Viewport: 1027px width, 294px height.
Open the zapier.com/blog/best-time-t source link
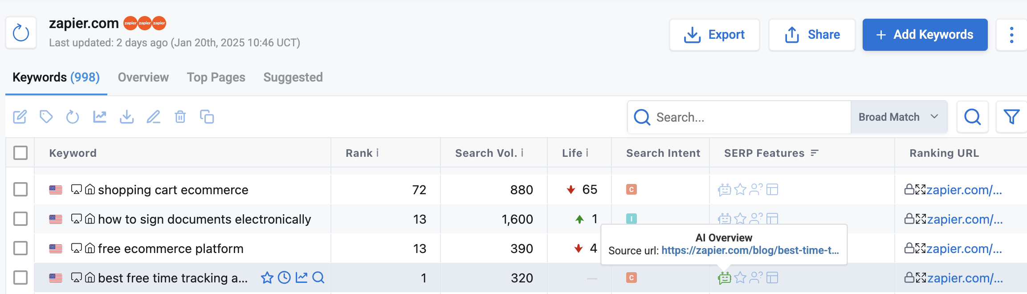(x=750, y=250)
